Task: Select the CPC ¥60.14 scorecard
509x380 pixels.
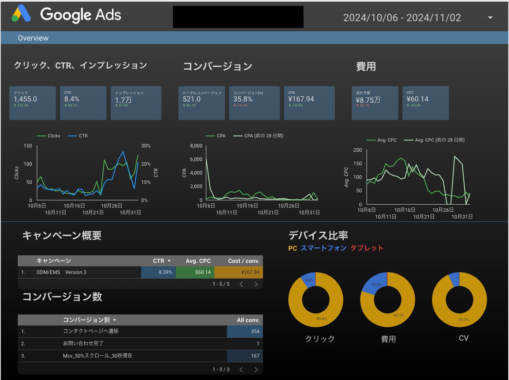Action: click(x=426, y=103)
